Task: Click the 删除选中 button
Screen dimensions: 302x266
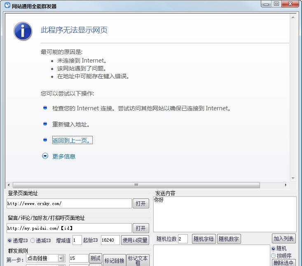Action: point(284,263)
